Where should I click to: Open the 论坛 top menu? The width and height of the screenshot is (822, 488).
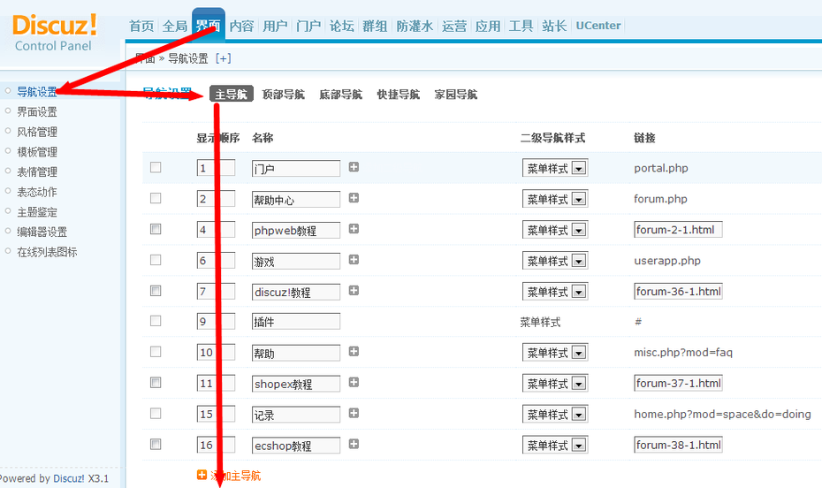point(342,26)
